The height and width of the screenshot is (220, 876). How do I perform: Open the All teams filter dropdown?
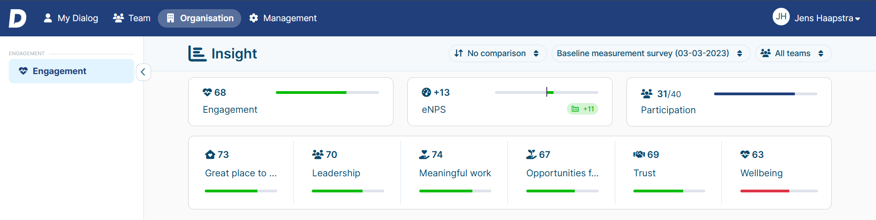(793, 53)
